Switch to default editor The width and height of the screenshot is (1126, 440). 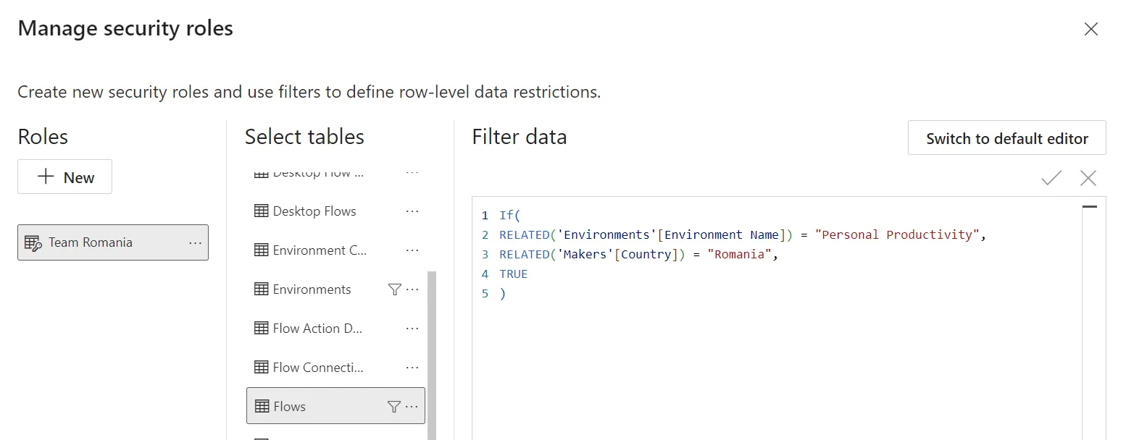(x=1006, y=137)
